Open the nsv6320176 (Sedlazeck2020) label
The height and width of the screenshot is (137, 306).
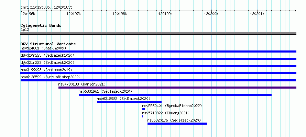coord(174,120)
